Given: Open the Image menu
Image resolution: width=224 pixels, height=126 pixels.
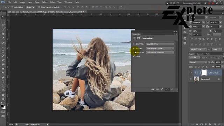Looking at the screenshot, I should tap(22, 2).
